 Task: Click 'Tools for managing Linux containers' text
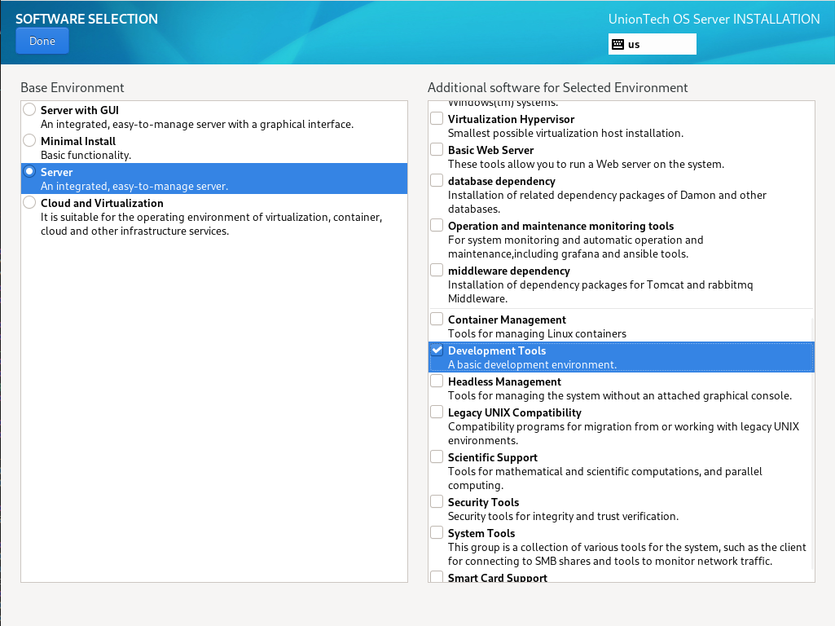pos(537,333)
